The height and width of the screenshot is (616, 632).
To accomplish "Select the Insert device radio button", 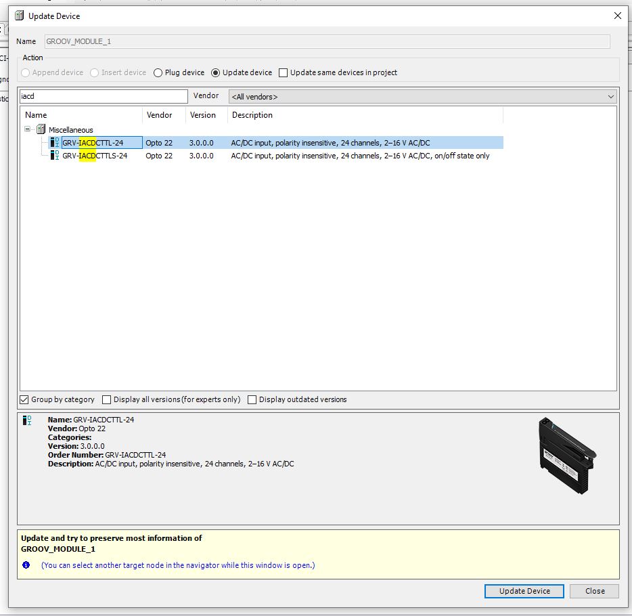I will click(94, 72).
